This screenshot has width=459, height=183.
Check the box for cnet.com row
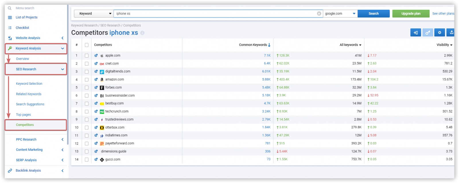[87, 64]
